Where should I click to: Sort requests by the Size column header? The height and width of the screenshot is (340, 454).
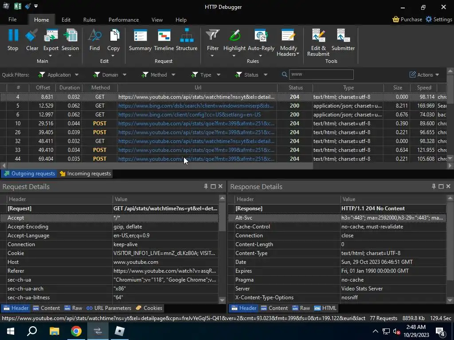pyautogui.click(x=397, y=88)
